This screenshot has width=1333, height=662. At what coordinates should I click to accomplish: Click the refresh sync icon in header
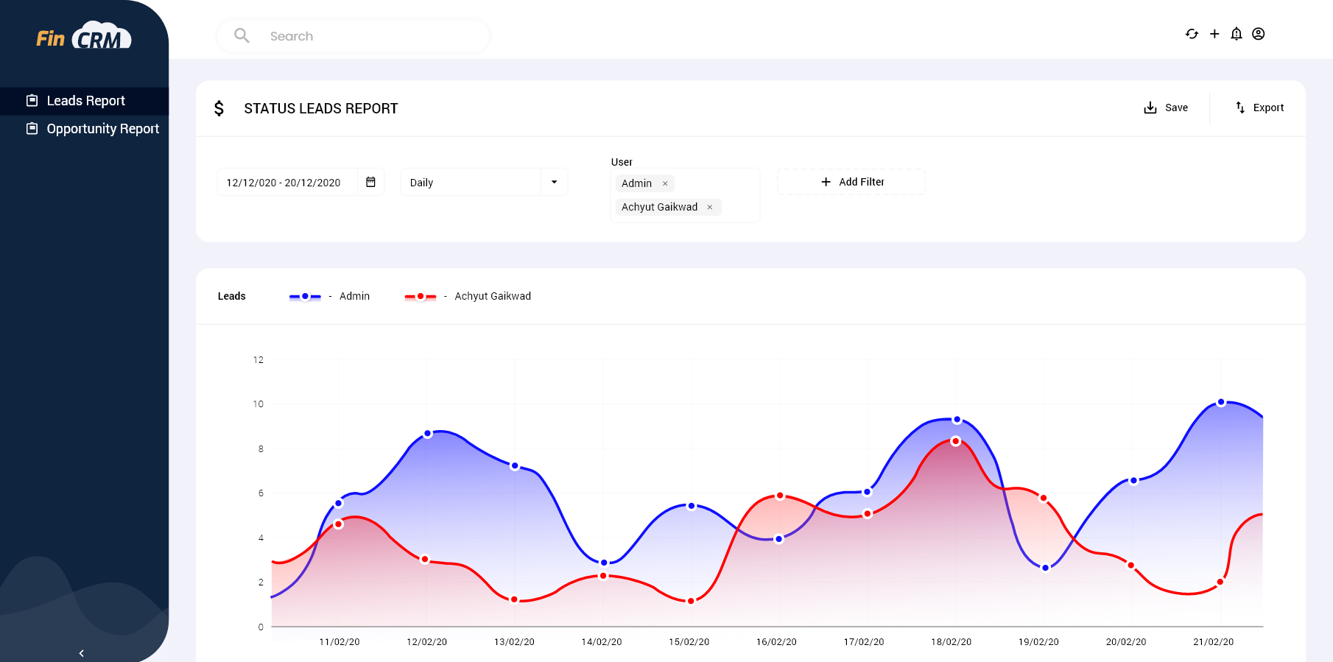pyautogui.click(x=1192, y=34)
